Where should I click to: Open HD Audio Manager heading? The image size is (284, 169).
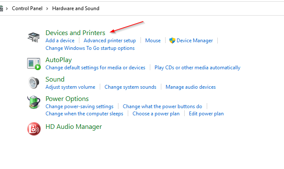[x=74, y=127]
